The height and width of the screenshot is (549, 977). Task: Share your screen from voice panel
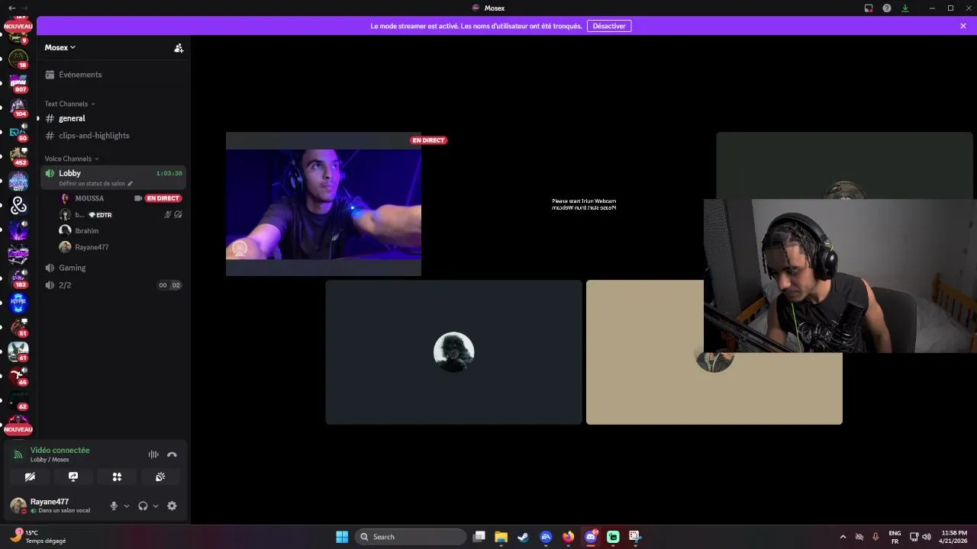click(x=73, y=477)
